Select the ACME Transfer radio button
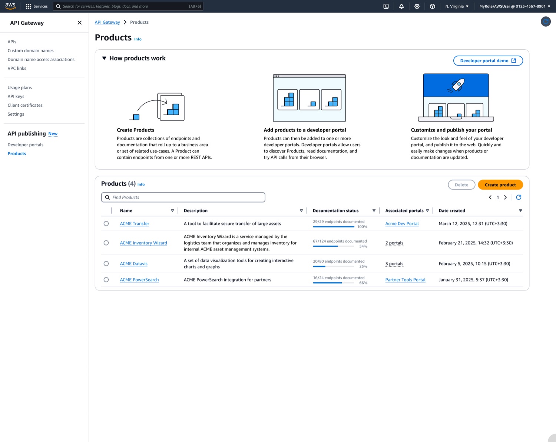Image resolution: width=556 pixels, height=442 pixels. coord(106,223)
